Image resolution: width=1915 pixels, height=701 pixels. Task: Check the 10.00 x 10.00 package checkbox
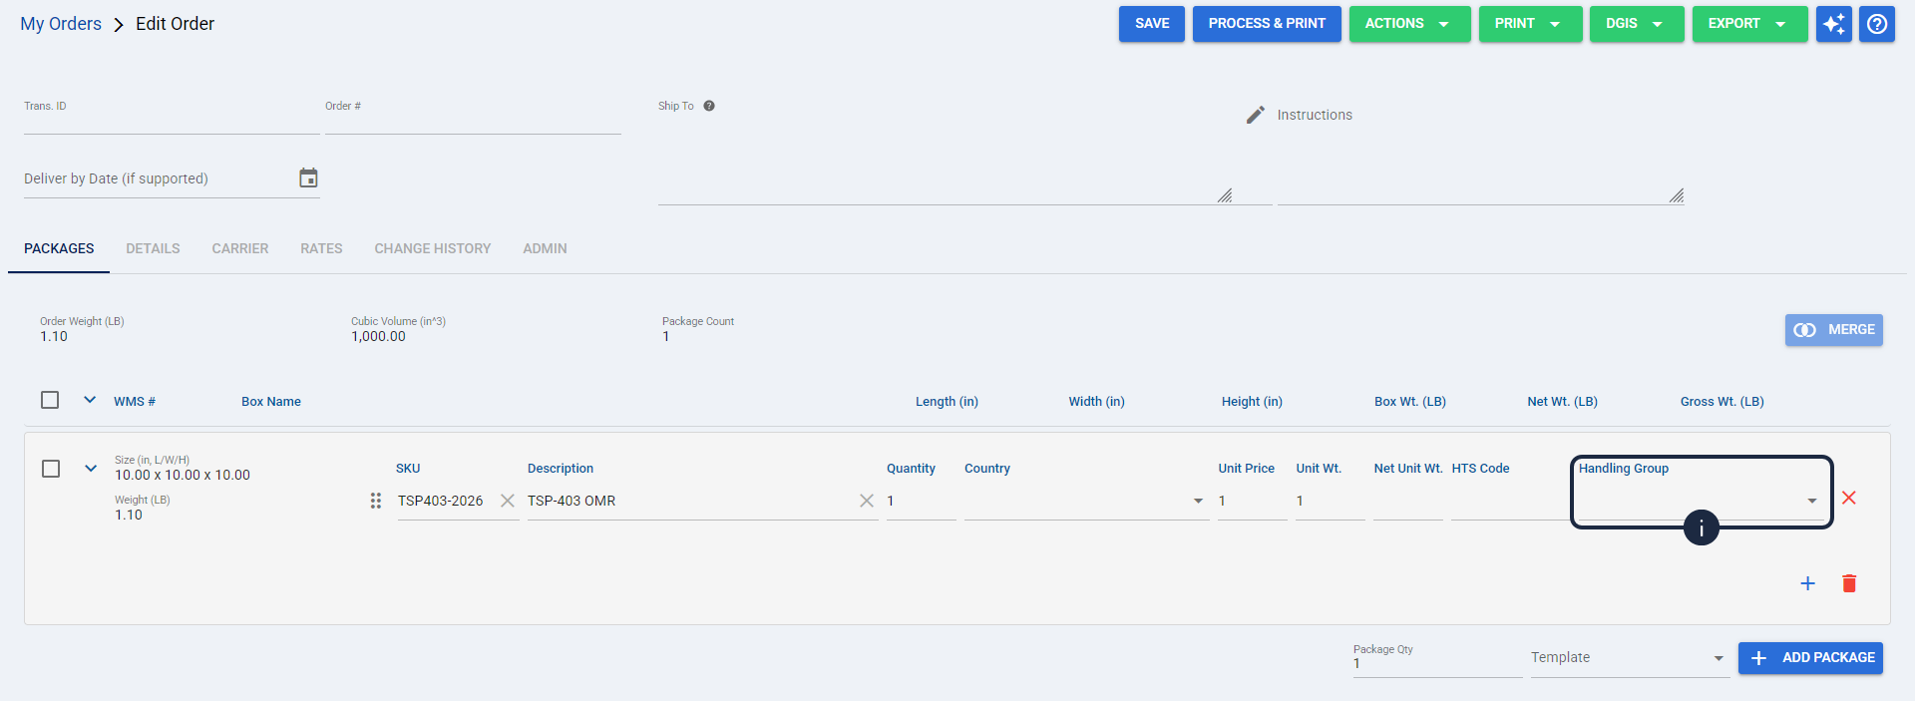click(51, 469)
